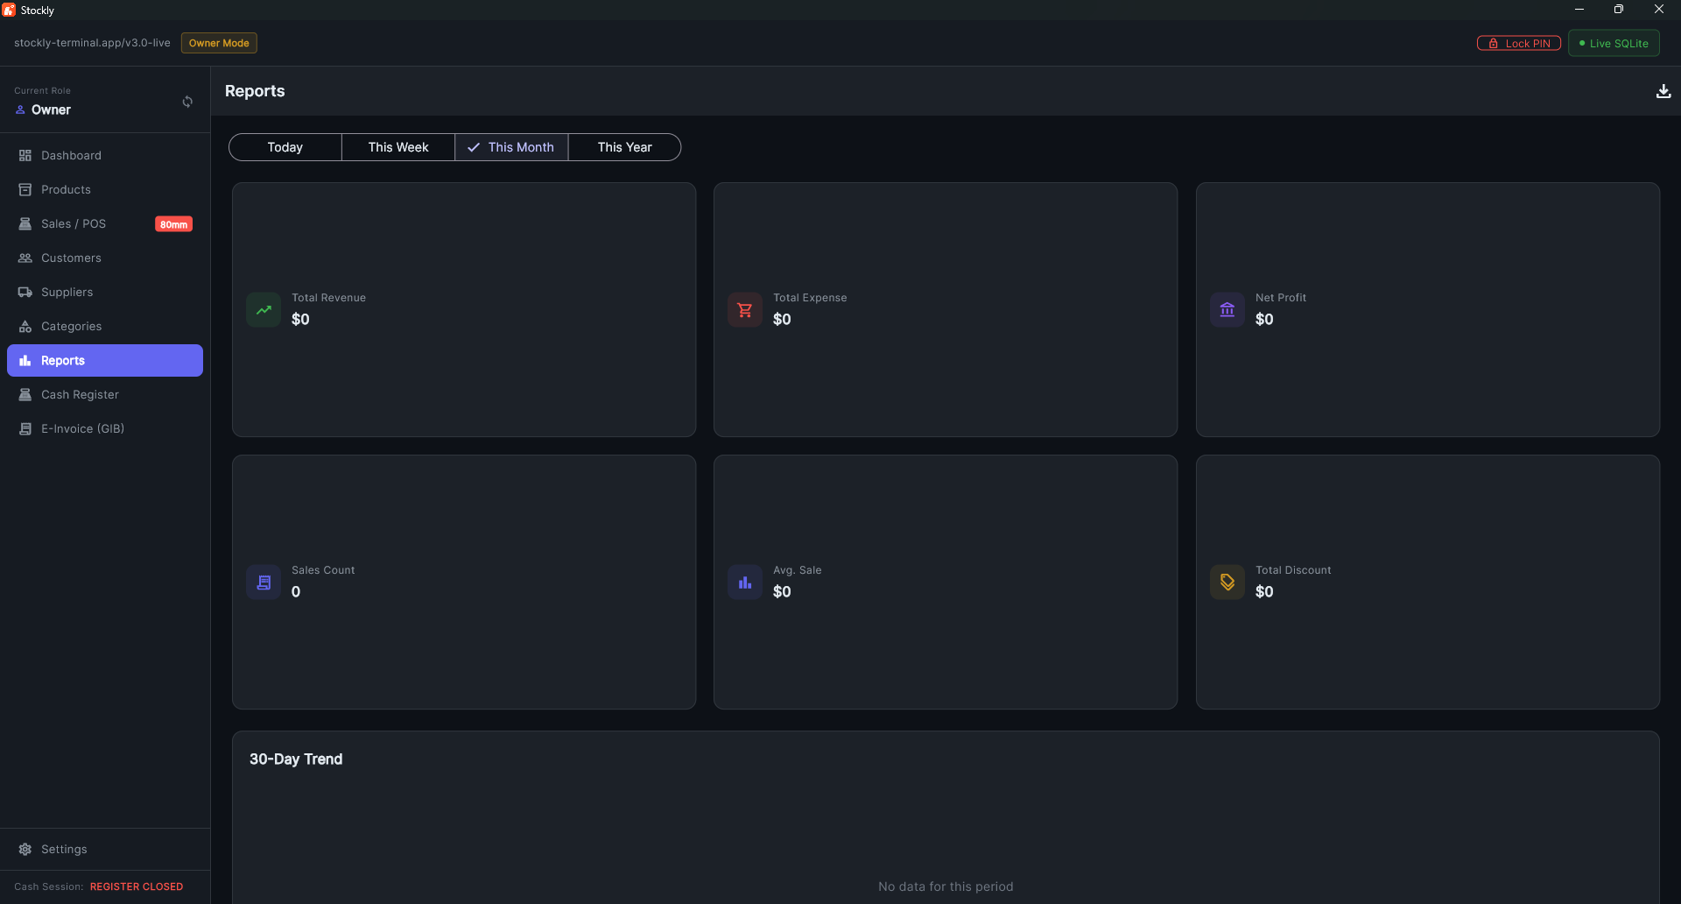This screenshot has height=904, width=1681.
Task: Click the Total Revenue $0 value
Action: click(300, 320)
